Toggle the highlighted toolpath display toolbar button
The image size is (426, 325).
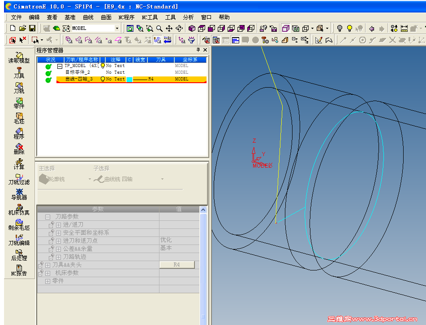coord(158,40)
